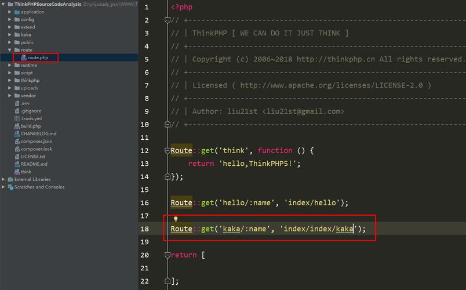This screenshot has height=290, width=466.
Task: Click the extend folder icon
Action: [x=17, y=27]
